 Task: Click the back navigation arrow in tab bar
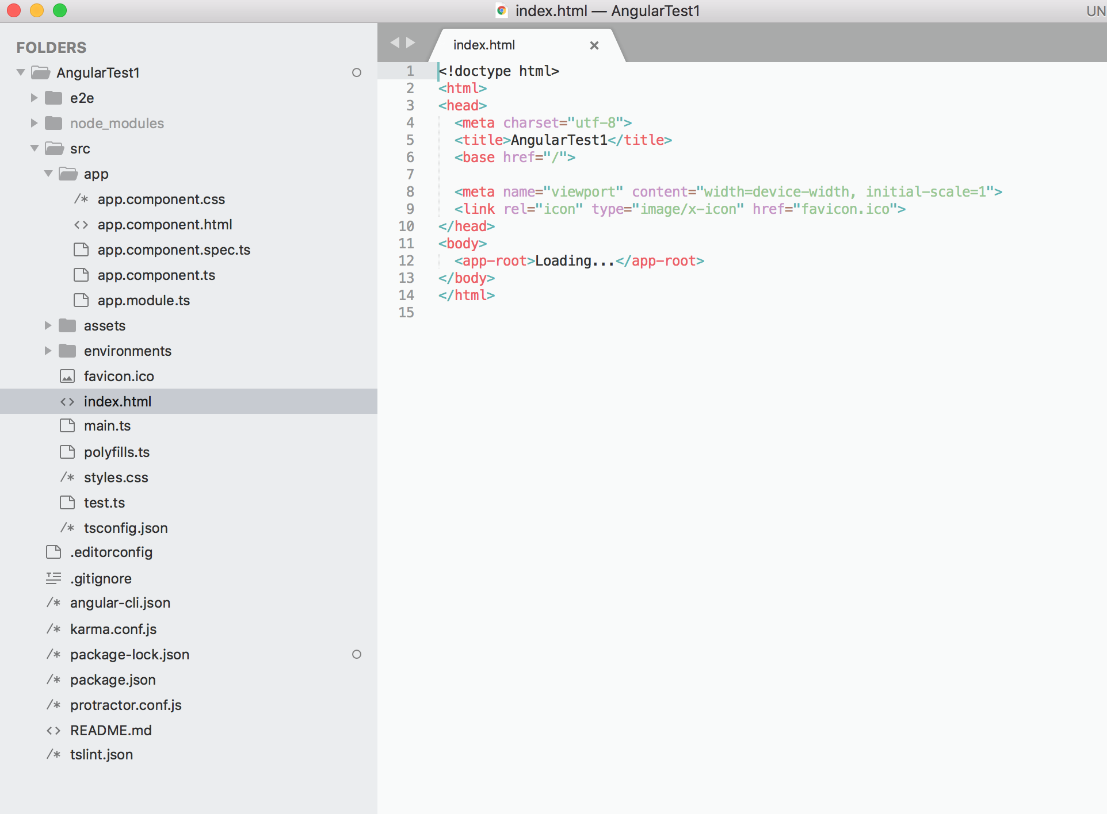[x=395, y=43]
